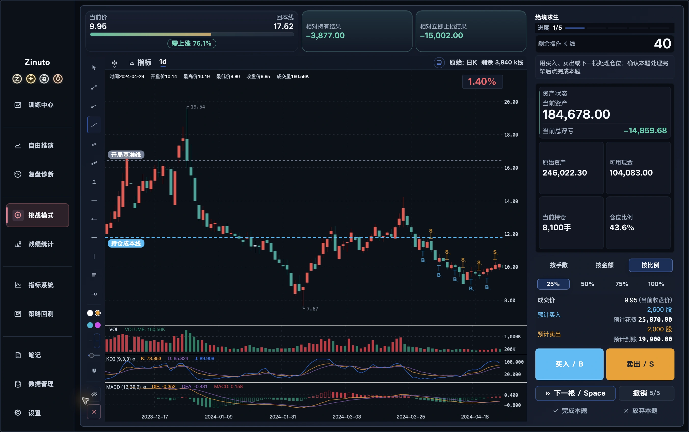Switch order mode to 按金额
This screenshot has height=432, width=689.
[604, 265]
